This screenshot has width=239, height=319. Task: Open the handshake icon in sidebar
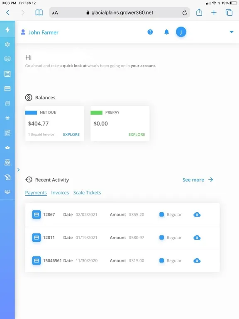7,192
